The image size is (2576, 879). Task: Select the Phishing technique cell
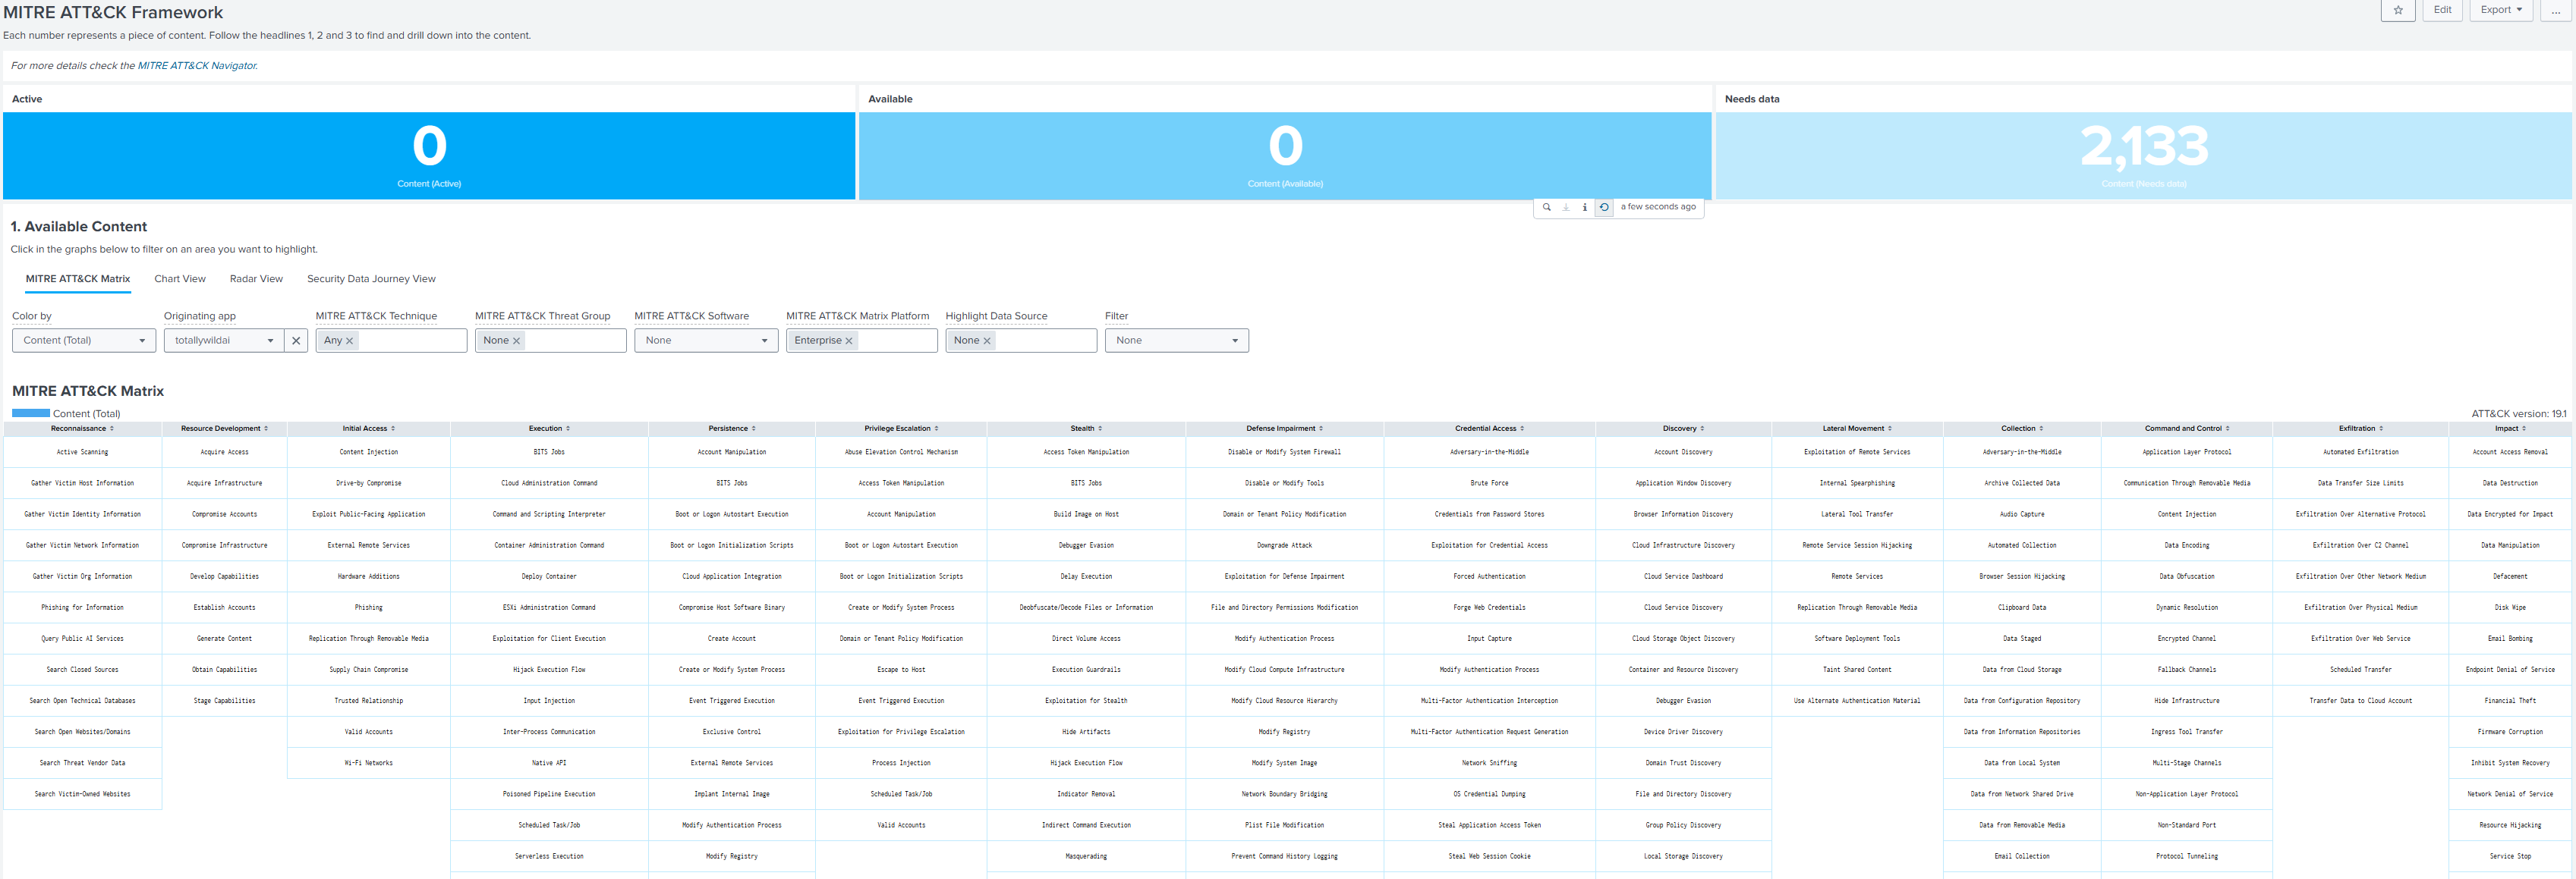pos(369,607)
